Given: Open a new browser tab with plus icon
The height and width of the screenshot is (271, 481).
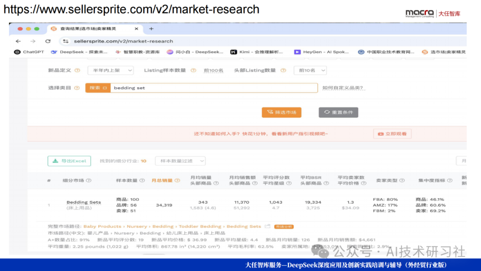Looking at the screenshot, I should (x=151, y=29).
